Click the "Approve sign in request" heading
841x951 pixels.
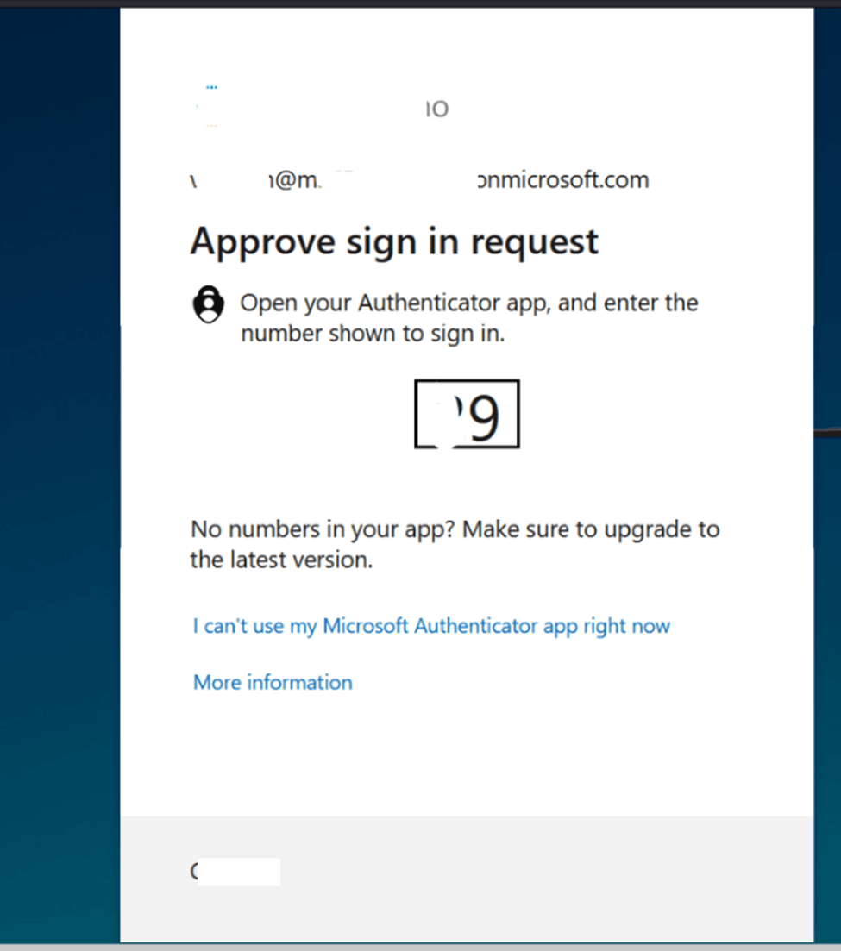pyautogui.click(x=394, y=242)
